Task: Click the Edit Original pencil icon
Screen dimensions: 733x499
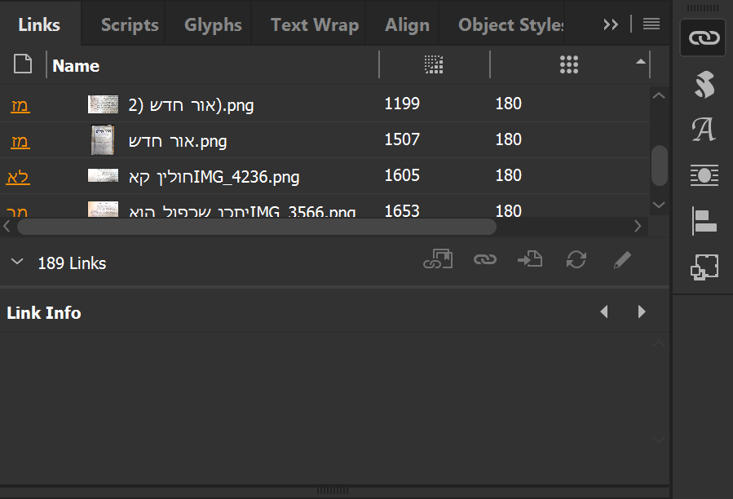Action: pyautogui.click(x=622, y=261)
